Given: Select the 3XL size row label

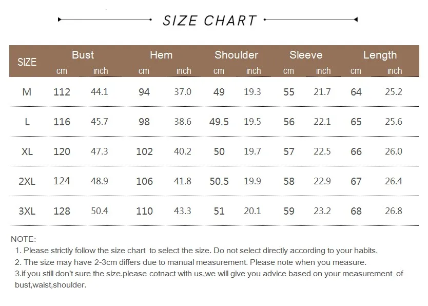Looking at the screenshot, I should [27, 211].
